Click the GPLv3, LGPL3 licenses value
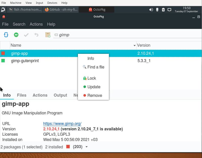The image size is (202, 158). coord(57,134)
